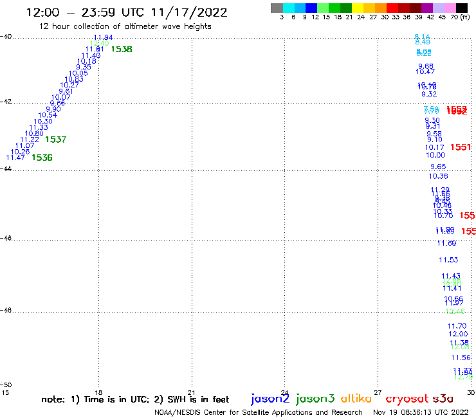Select the 9.65 reading near latitude -44
Screen dimensions: 476x418
click(438, 167)
